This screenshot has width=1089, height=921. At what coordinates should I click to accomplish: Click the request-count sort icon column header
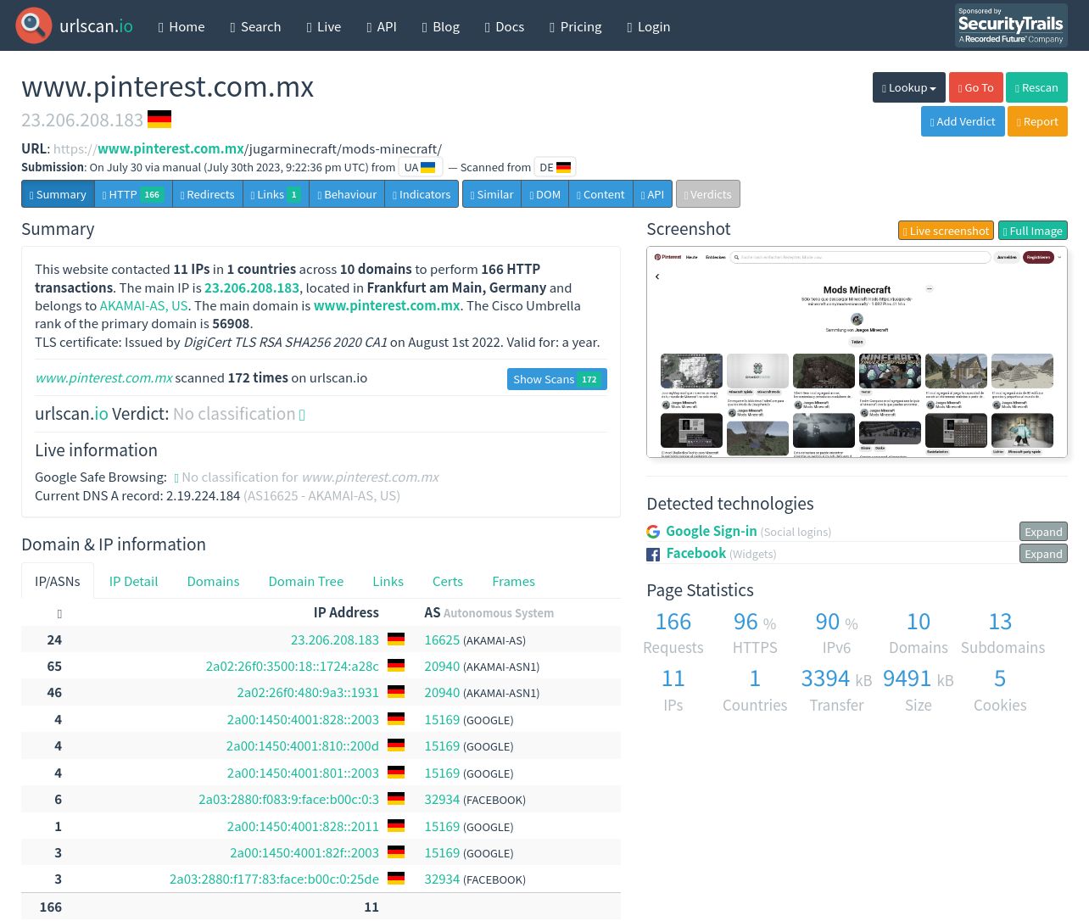[x=59, y=613]
